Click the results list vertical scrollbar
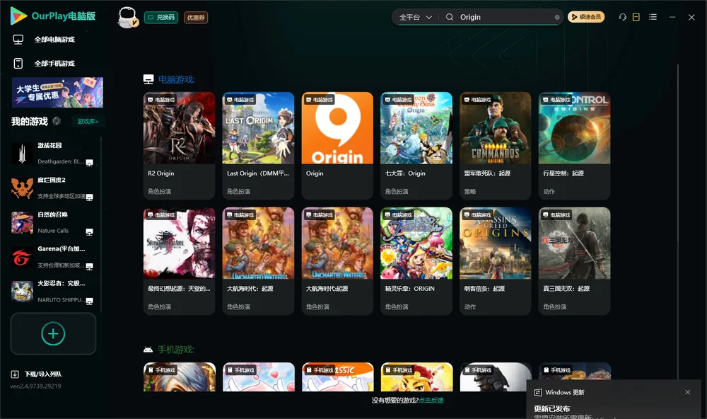707x419 pixels. tap(678, 222)
